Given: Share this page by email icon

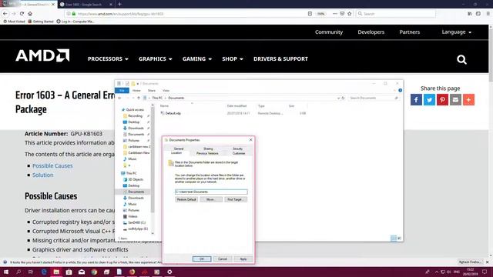Looking at the screenshot, I should tap(455, 100).
